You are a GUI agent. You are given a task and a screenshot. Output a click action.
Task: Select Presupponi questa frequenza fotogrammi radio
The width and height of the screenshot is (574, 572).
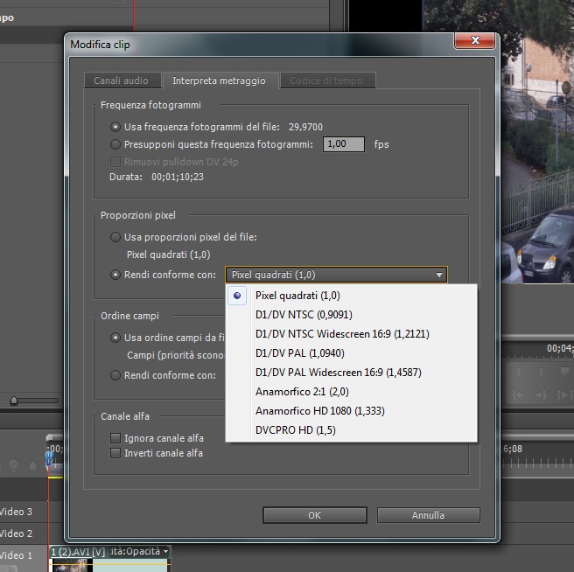point(115,144)
